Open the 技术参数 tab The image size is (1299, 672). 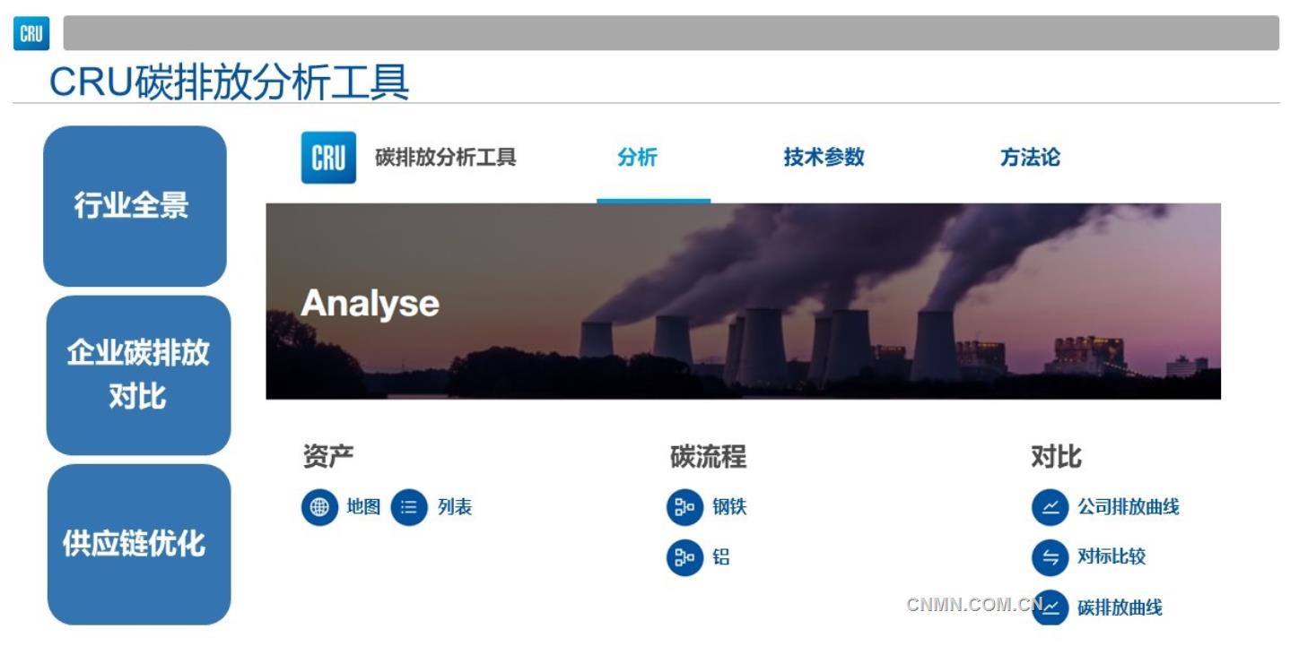coord(824,158)
